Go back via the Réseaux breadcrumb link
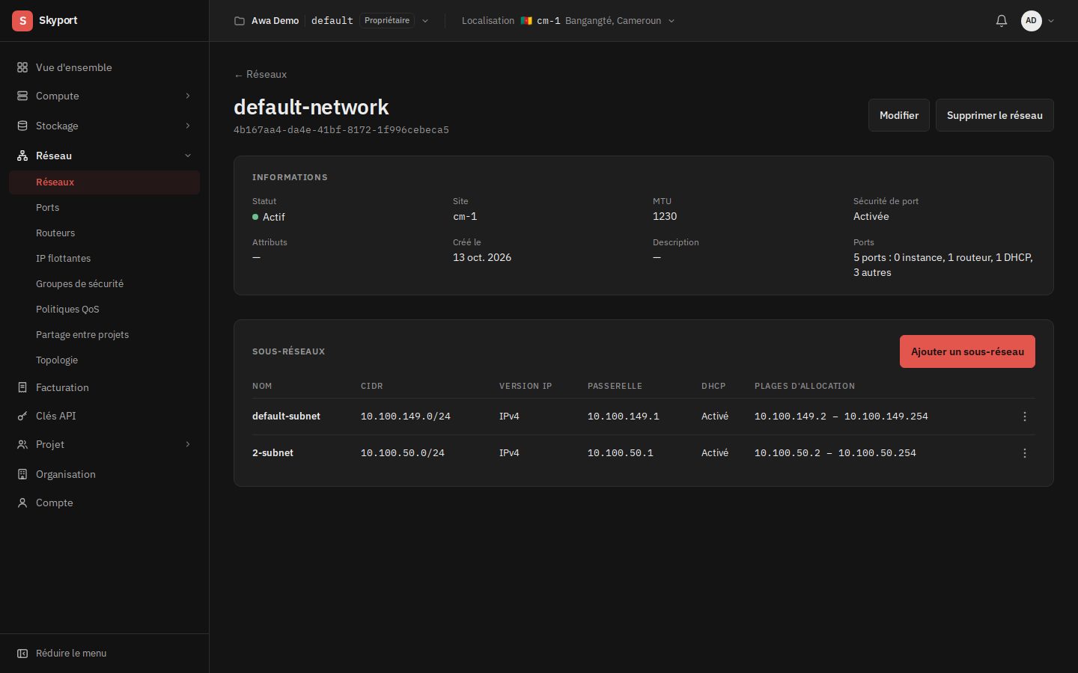Image resolution: width=1078 pixels, height=673 pixels. 261,74
